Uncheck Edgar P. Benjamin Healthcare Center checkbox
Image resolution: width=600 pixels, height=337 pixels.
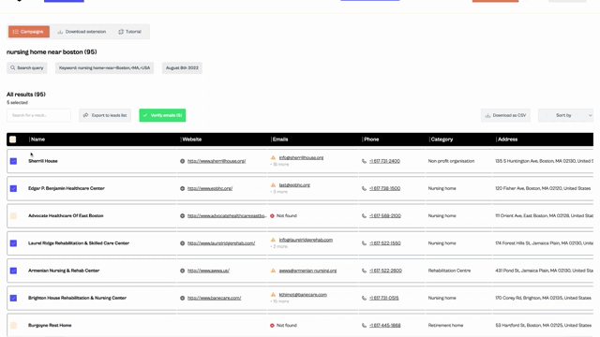coord(13,189)
